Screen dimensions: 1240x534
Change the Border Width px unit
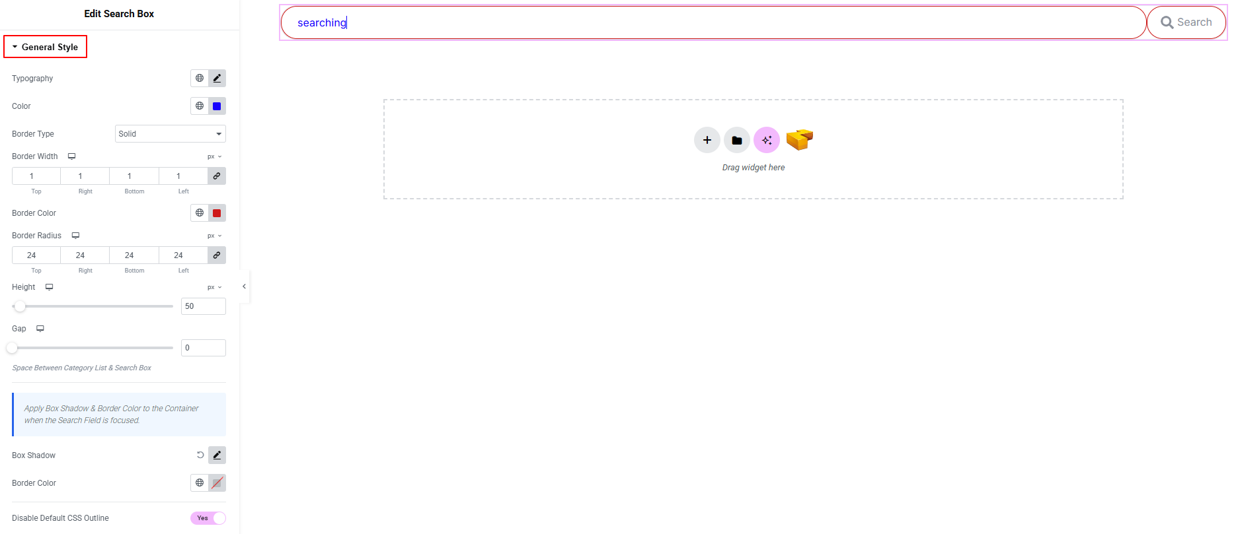214,156
